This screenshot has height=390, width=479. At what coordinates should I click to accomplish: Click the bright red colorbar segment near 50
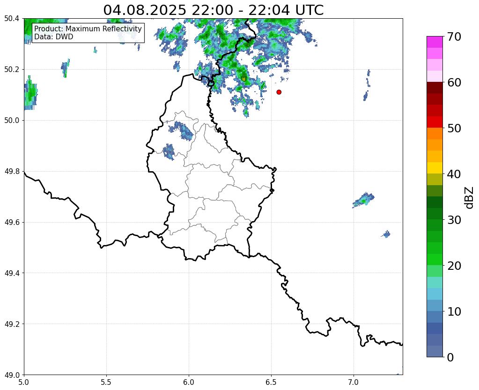click(x=435, y=122)
